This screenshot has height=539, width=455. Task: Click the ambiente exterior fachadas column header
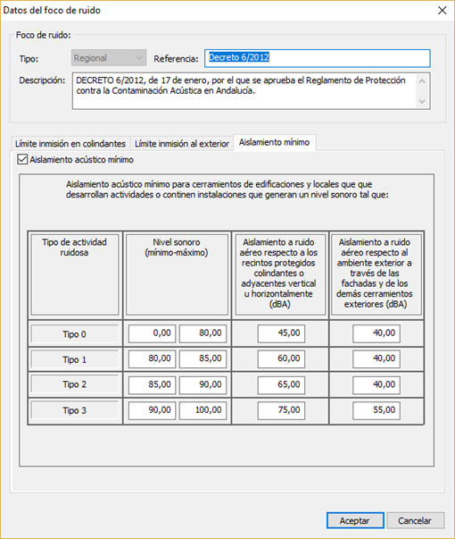(x=376, y=274)
